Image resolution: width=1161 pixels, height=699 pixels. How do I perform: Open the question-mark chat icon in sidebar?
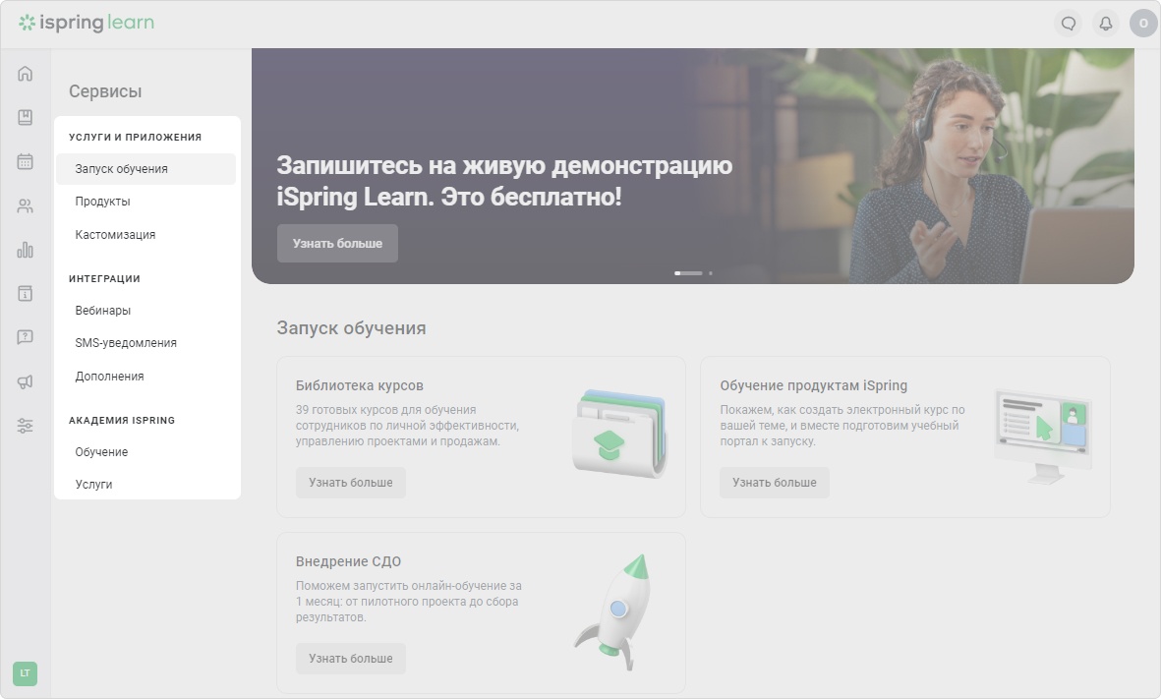click(26, 337)
